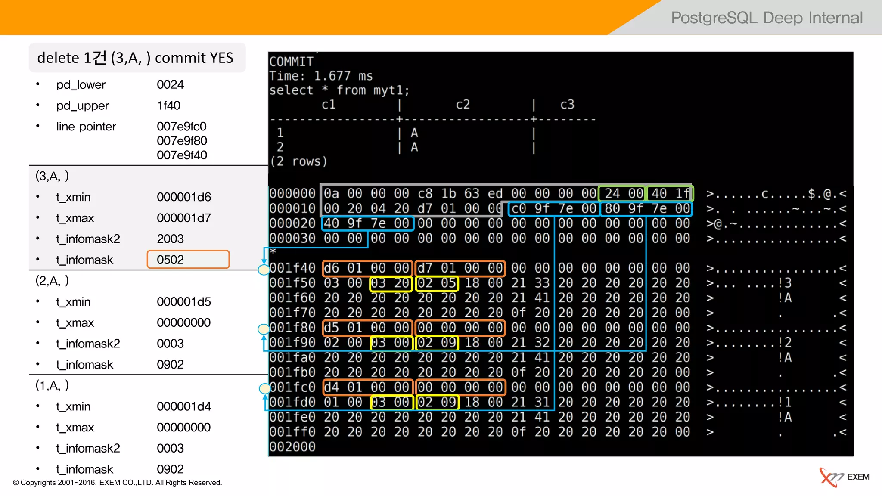Select the "delete 1건 (3,A, ) commit YES" title

tap(135, 58)
